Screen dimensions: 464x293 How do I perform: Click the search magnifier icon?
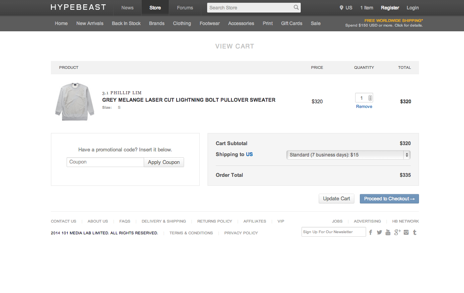[x=296, y=7]
